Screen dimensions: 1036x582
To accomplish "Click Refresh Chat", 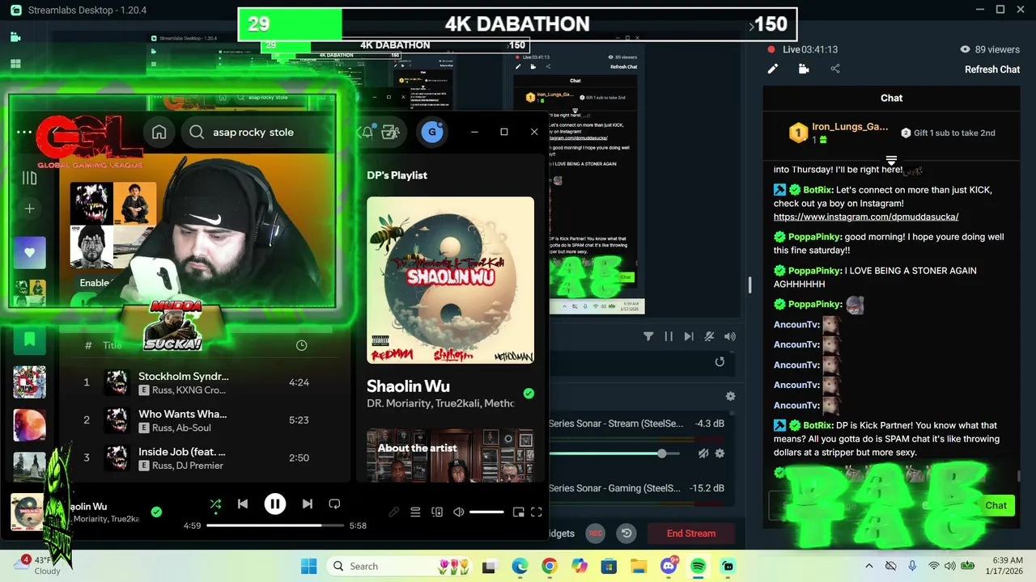I will 992,70.
